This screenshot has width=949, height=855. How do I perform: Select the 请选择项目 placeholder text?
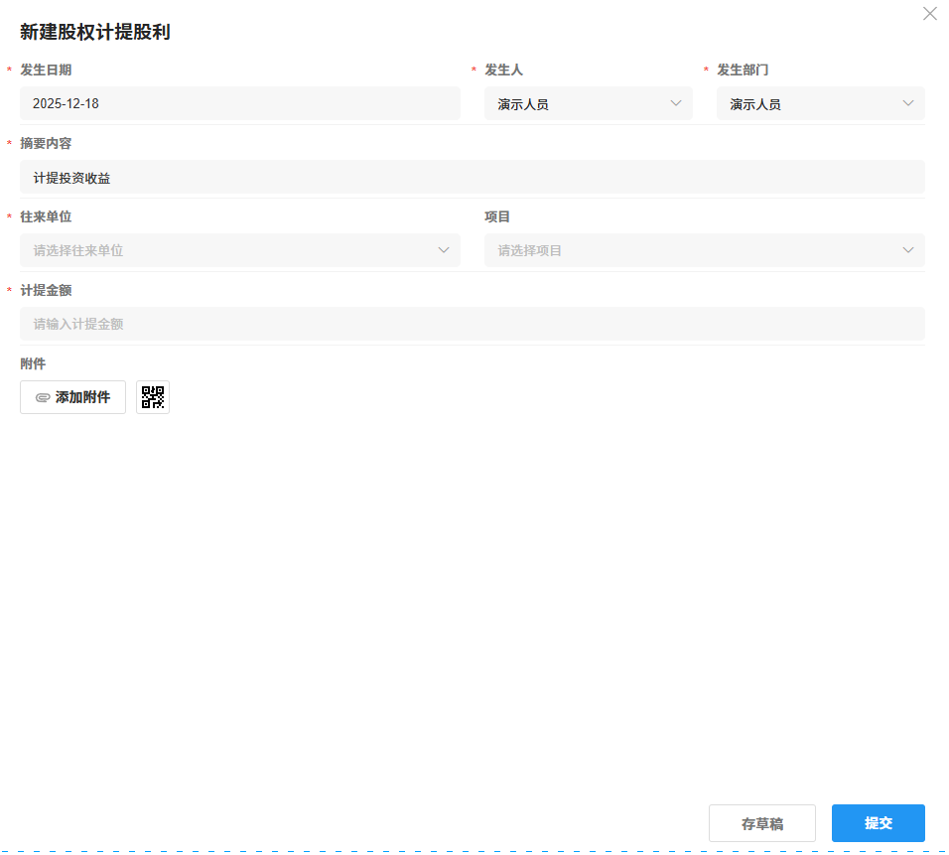click(530, 250)
